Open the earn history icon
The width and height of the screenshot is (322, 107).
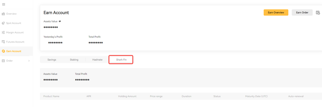(x=318, y=13)
